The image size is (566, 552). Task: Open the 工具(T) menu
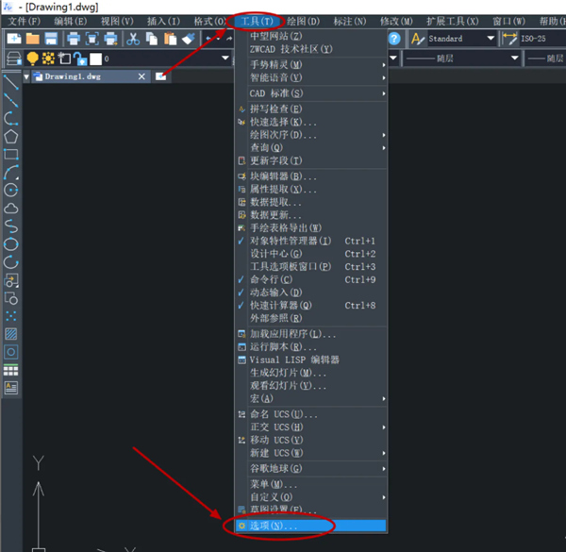click(257, 22)
